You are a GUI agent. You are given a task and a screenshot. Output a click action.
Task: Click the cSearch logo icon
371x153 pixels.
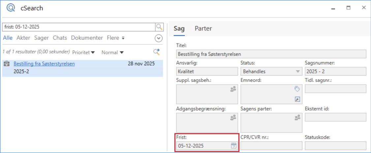click(x=11, y=8)
